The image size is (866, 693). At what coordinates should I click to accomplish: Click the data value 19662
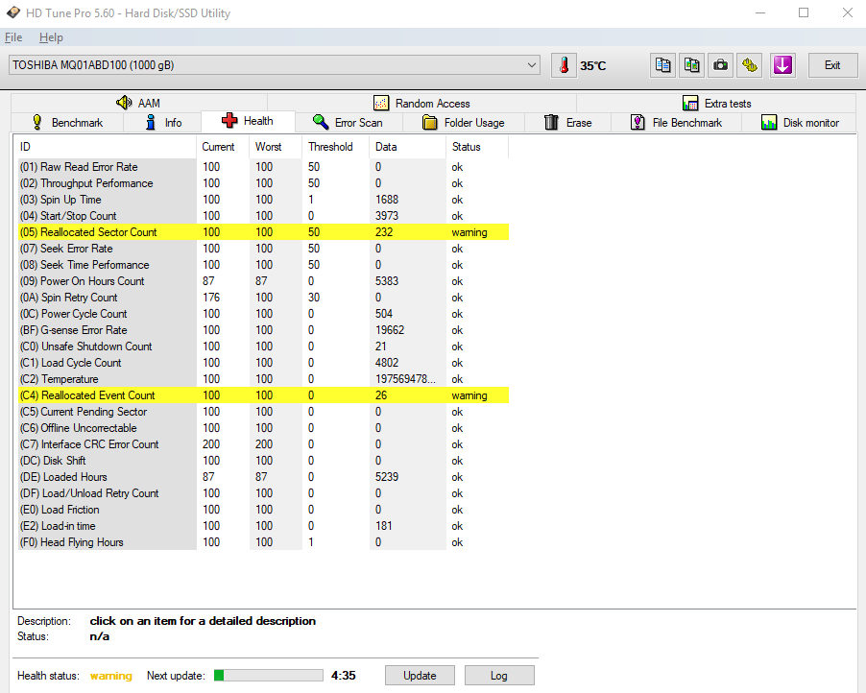pos(390,330)
